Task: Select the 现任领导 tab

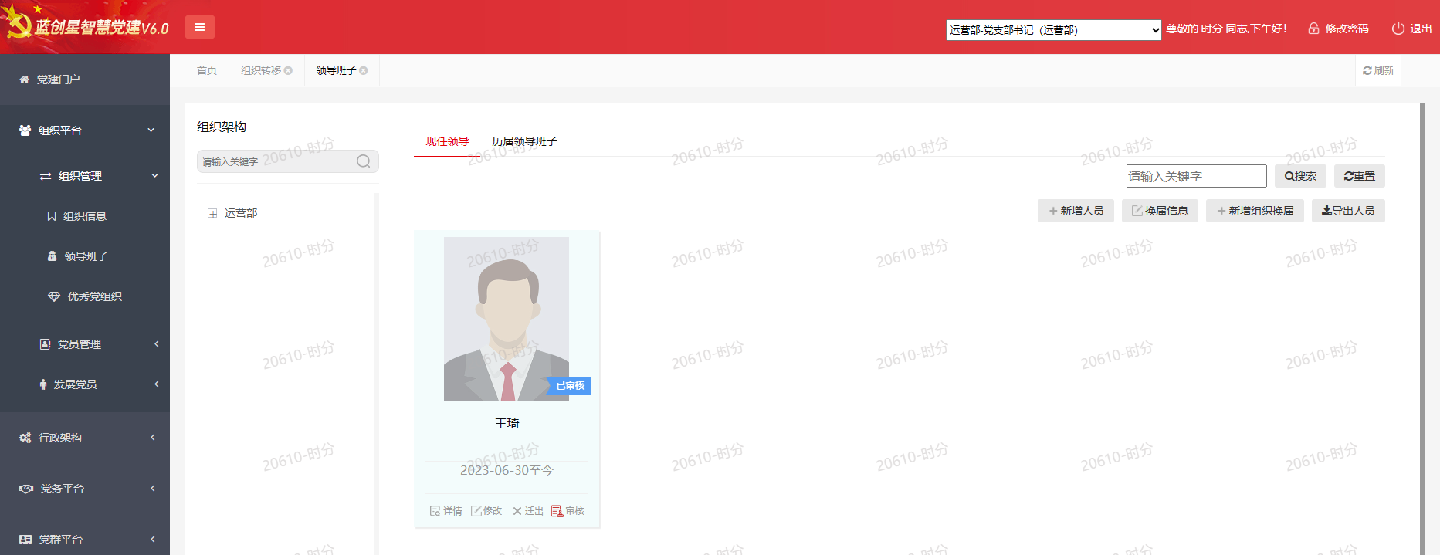Action: 447,141
